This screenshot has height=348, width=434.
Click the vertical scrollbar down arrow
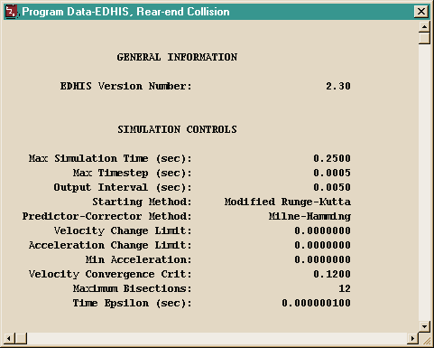pos(424,326)
